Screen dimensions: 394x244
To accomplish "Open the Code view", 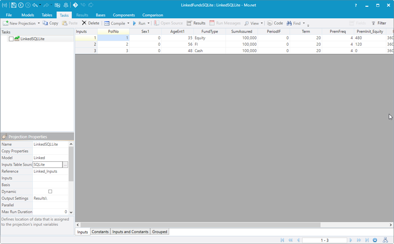I will click(x=275, y=23).
